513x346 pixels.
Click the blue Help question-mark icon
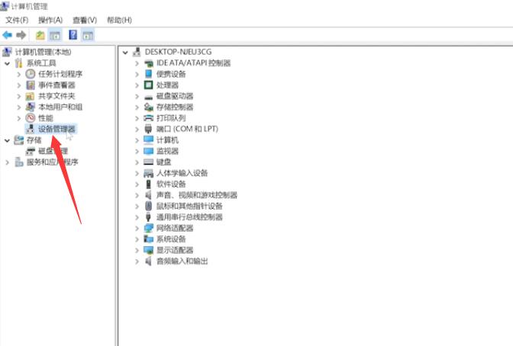click(x=73, y=34)
